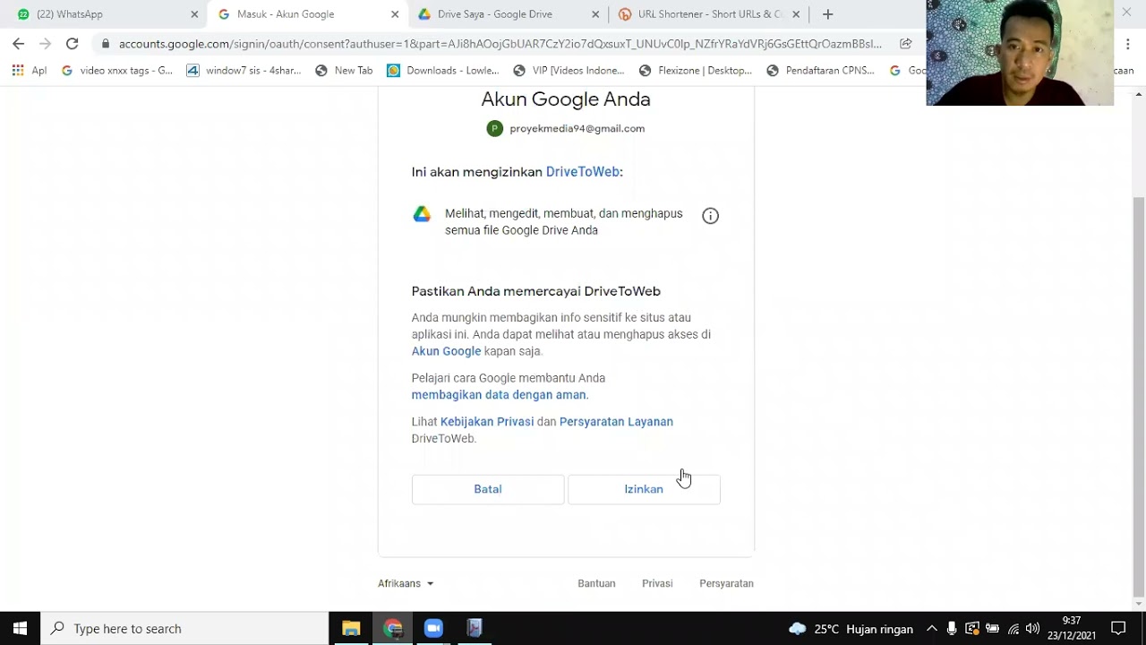The width and height of the screenshot is (1146, 645).
Task: Open membagikan data dengan aman link
Action: (499, 395)
